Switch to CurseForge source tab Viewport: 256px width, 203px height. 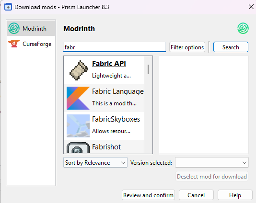31,44
